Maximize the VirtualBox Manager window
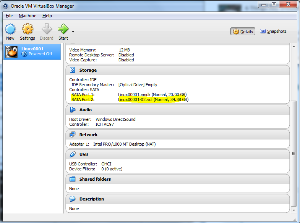 point(274,5)
